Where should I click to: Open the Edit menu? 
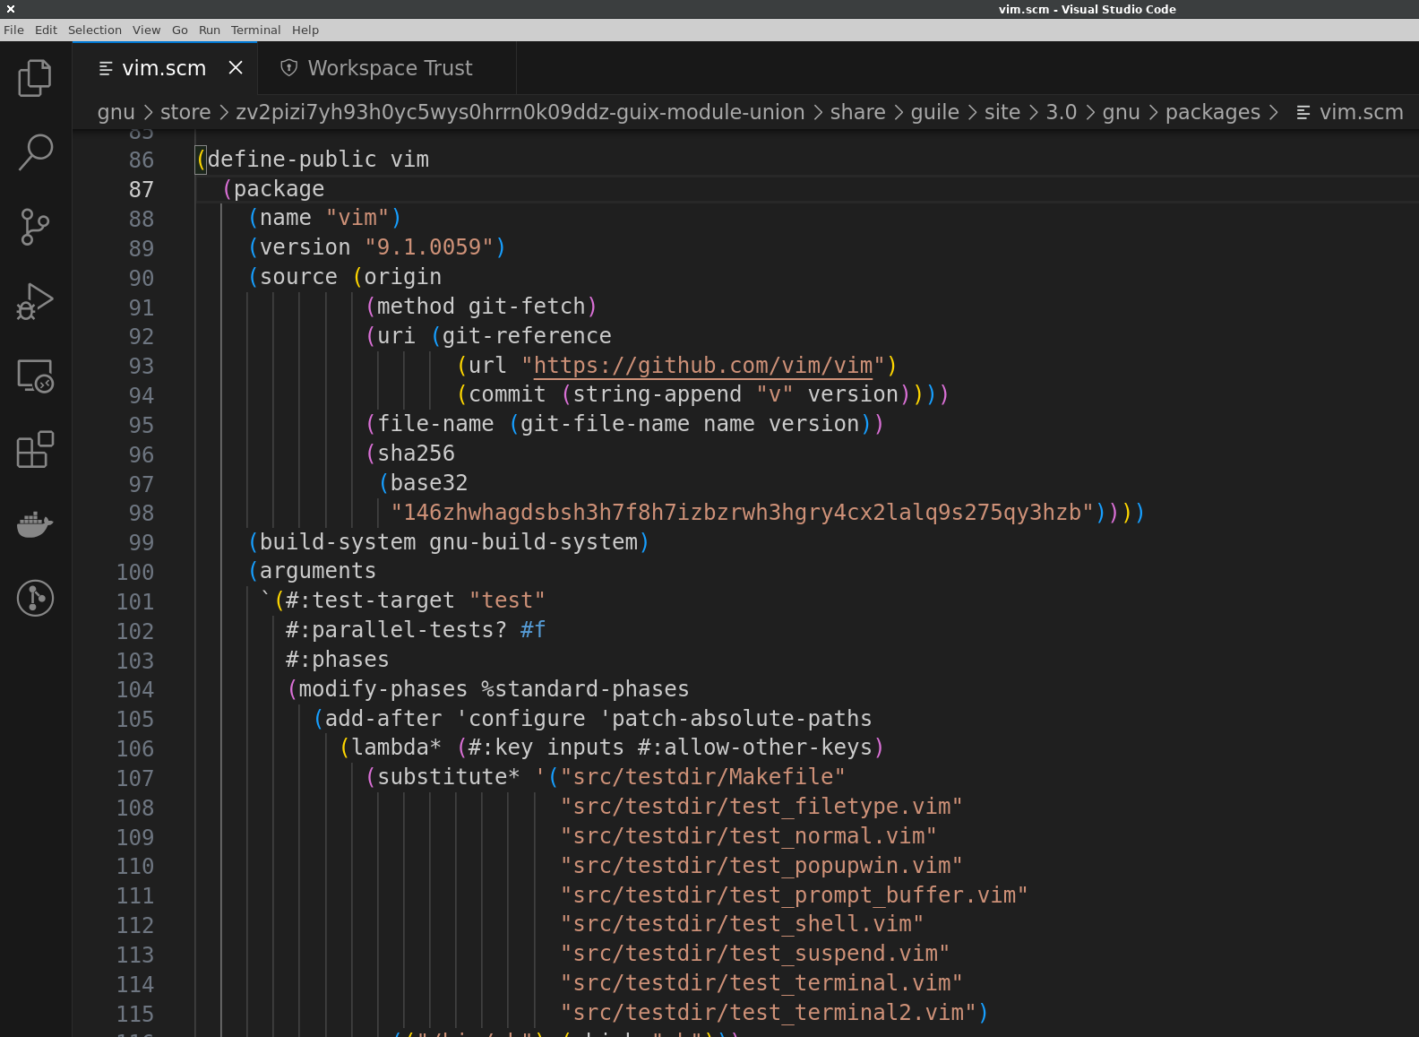pyautogui.click(x=46, y=30)
